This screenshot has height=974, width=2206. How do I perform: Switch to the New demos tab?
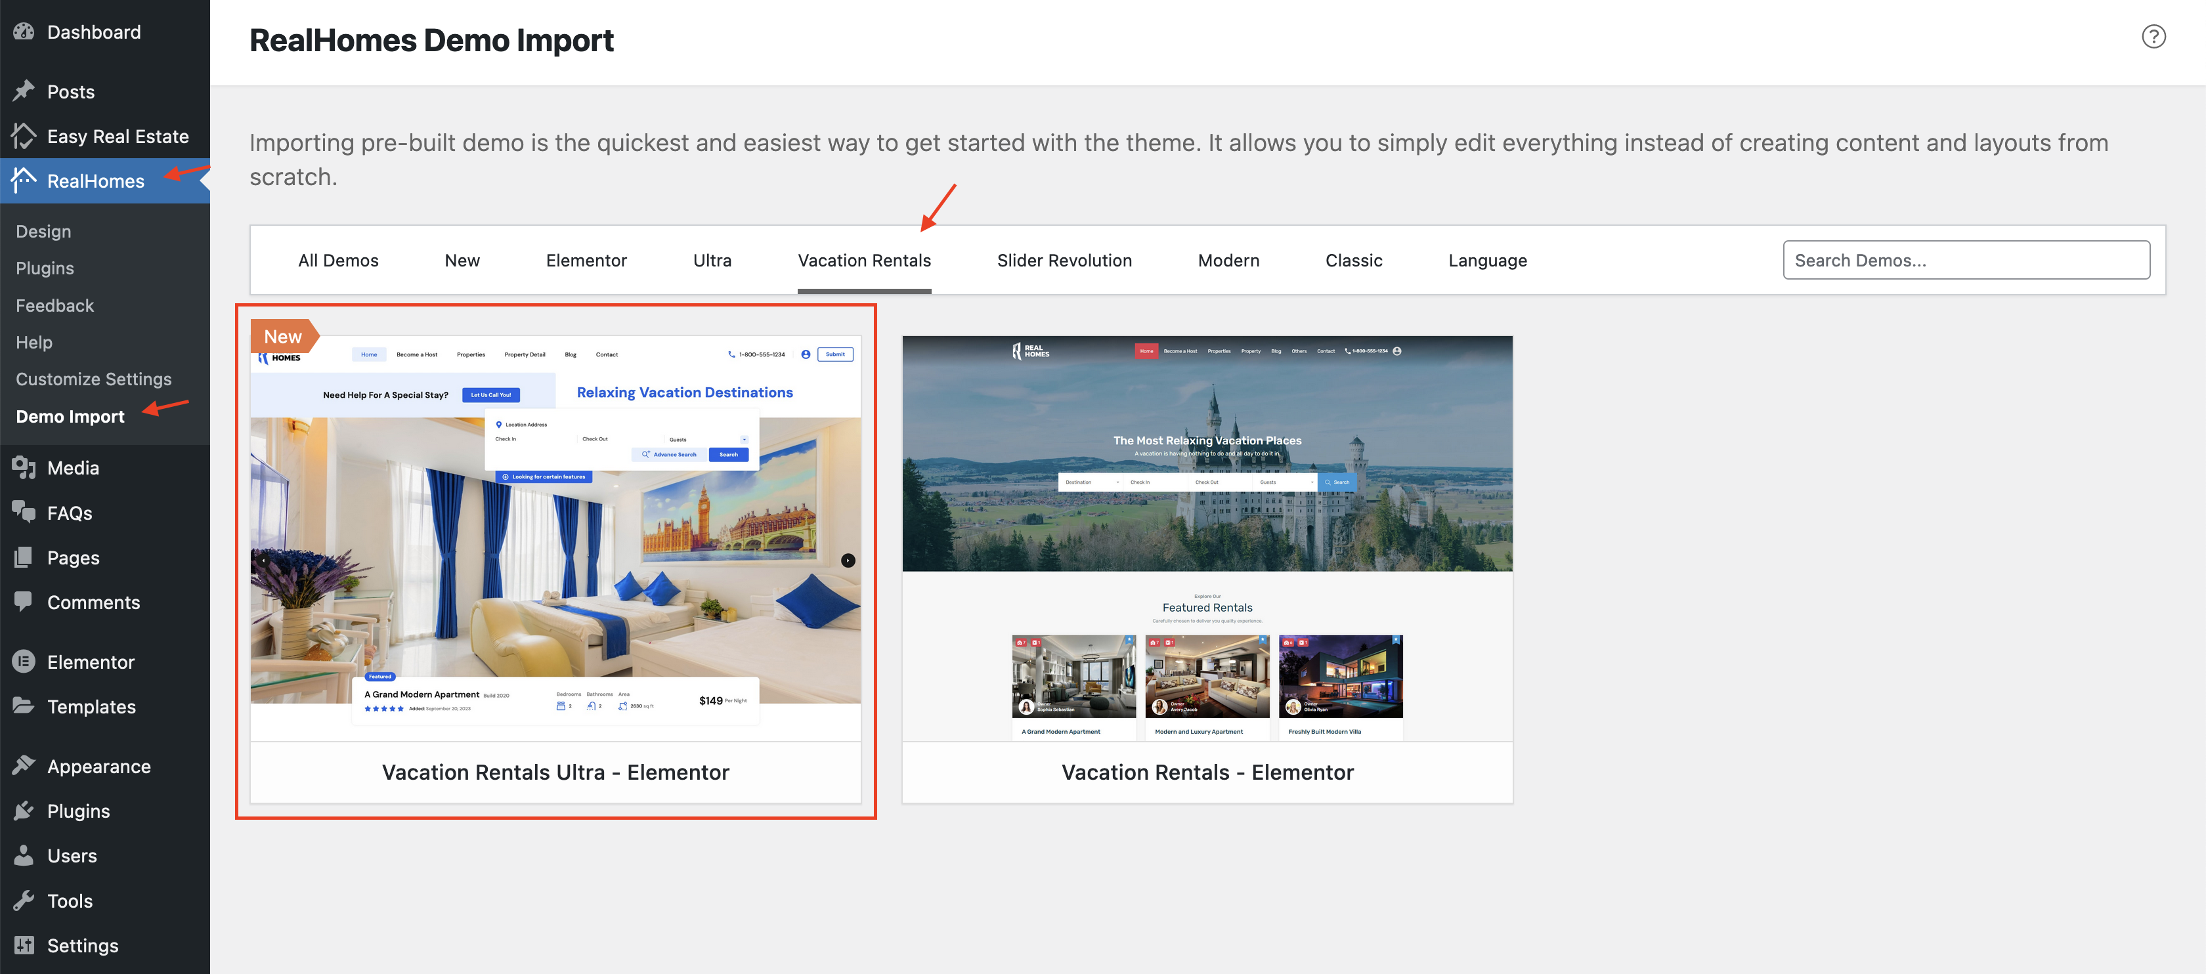462,260
